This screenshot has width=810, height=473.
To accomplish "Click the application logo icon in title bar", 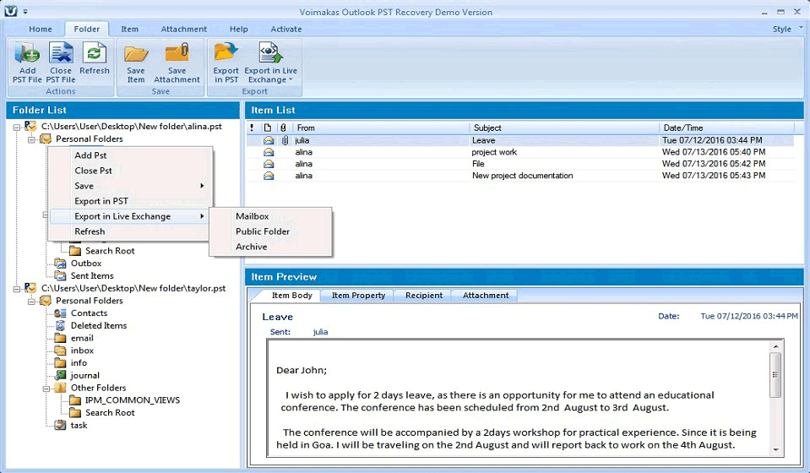I will tap(11, 11).
